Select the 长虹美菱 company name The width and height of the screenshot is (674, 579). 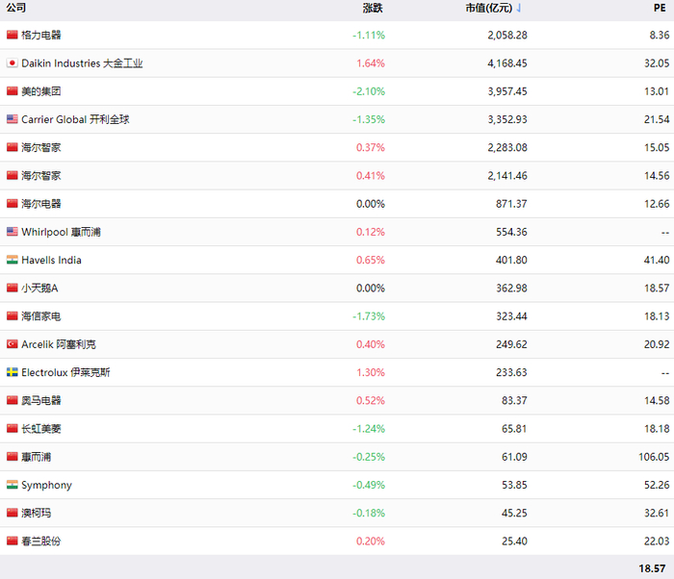click(x=41, y=429)
